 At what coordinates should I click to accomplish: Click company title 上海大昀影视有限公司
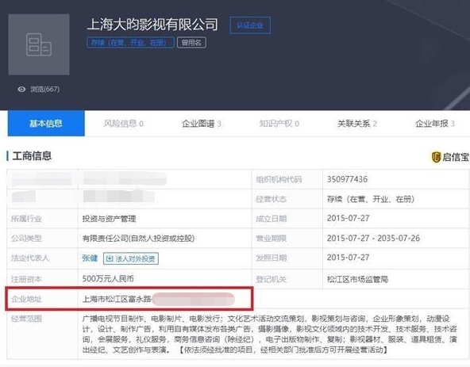coord(152,25)
